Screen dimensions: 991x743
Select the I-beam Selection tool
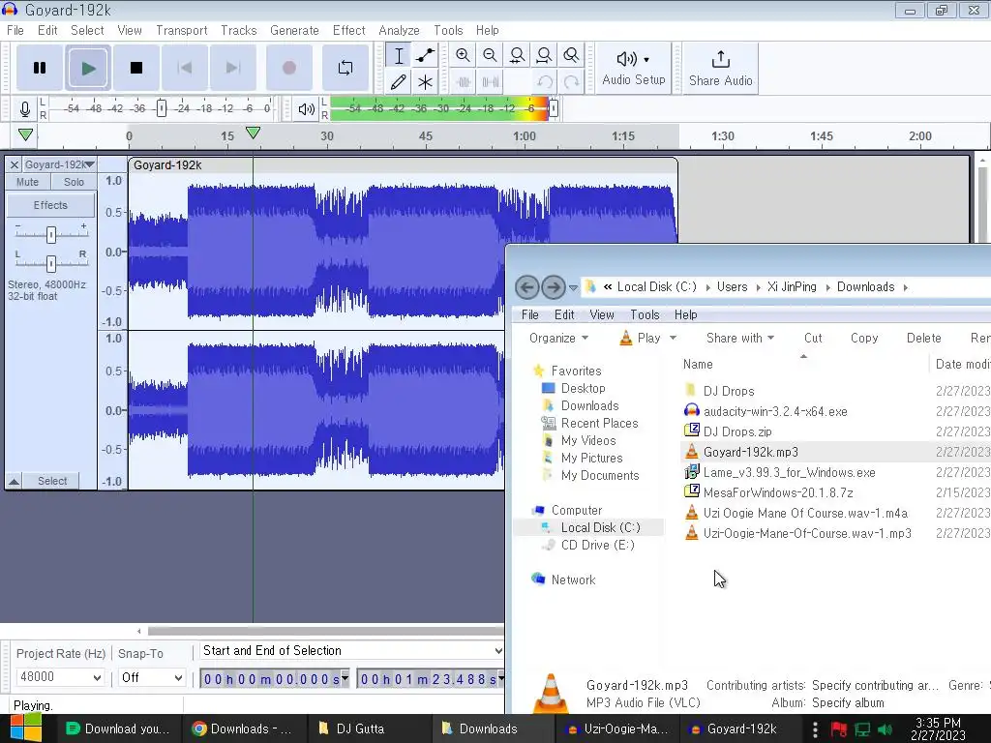pyautogui.click(x=398, y=55)
